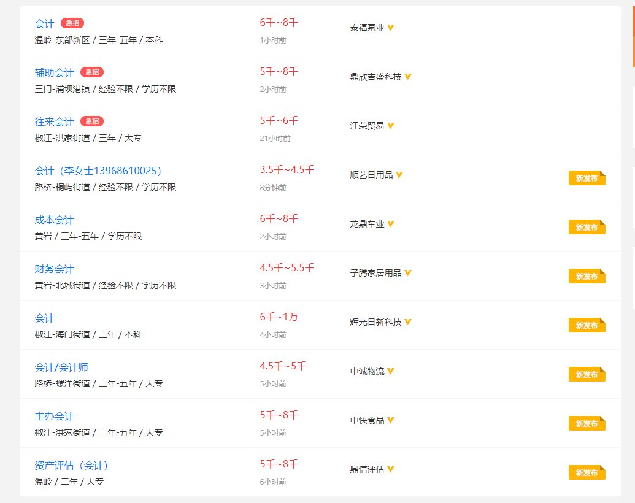Click the text 路桥-螺洋街道 / 三年-五年 / 大专

tap(99, 383)
